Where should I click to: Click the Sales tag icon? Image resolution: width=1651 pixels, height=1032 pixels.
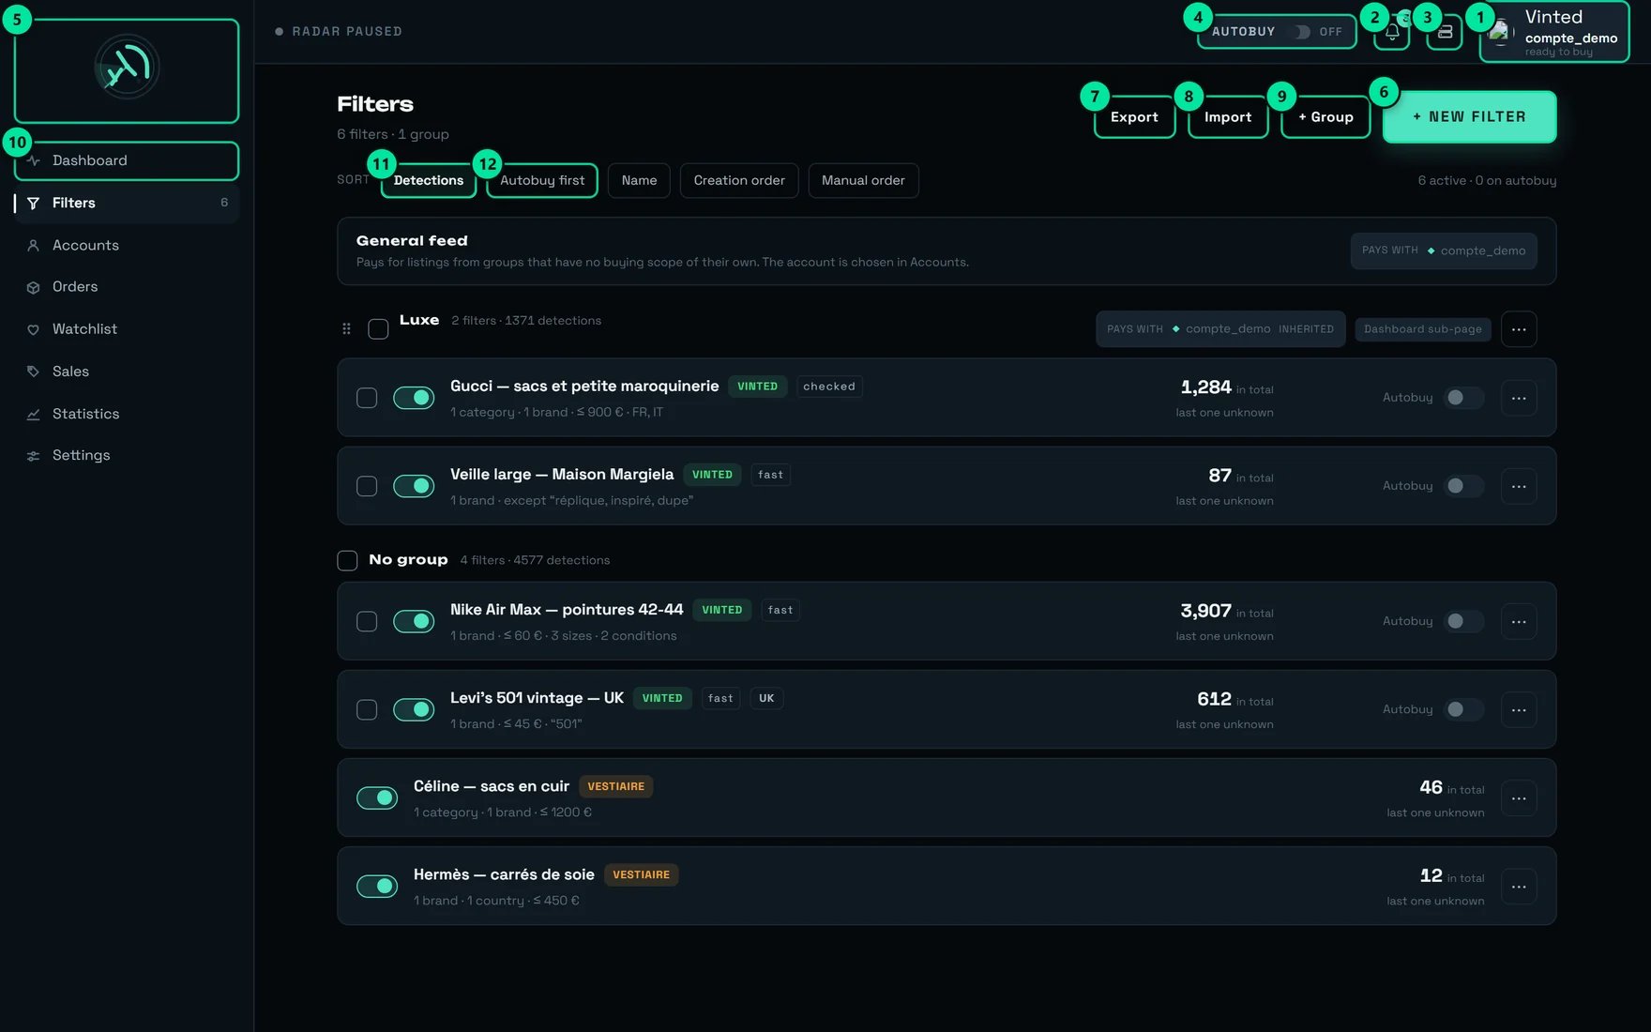point(34,372)
